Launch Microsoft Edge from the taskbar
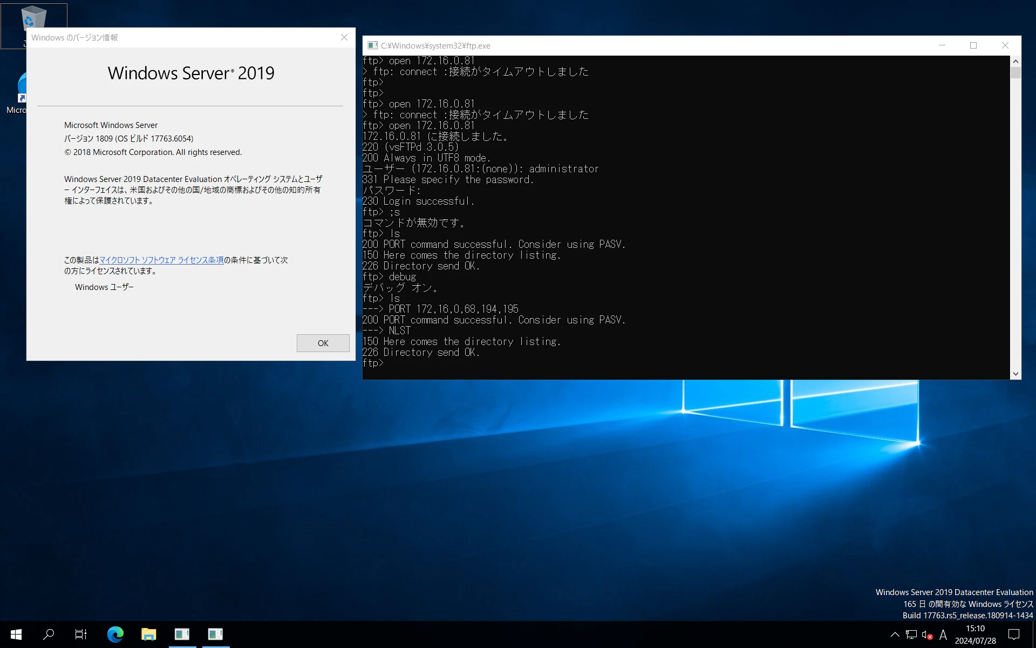The width and height of the screenshot is (1036, 648). pyautogui.click(x=115, y=634)
